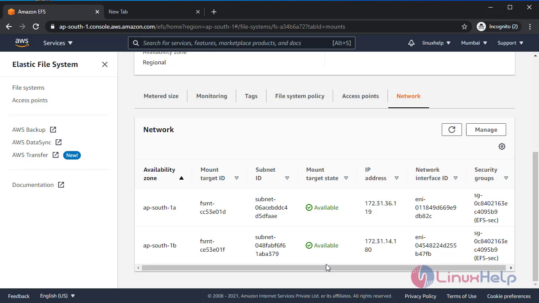Click the search magnifier icon
The height and width of the screenshot is (303, 539).
click(x=136, y=43)
